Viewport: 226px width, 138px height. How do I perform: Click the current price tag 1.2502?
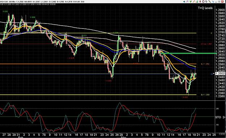click(220, 73)
